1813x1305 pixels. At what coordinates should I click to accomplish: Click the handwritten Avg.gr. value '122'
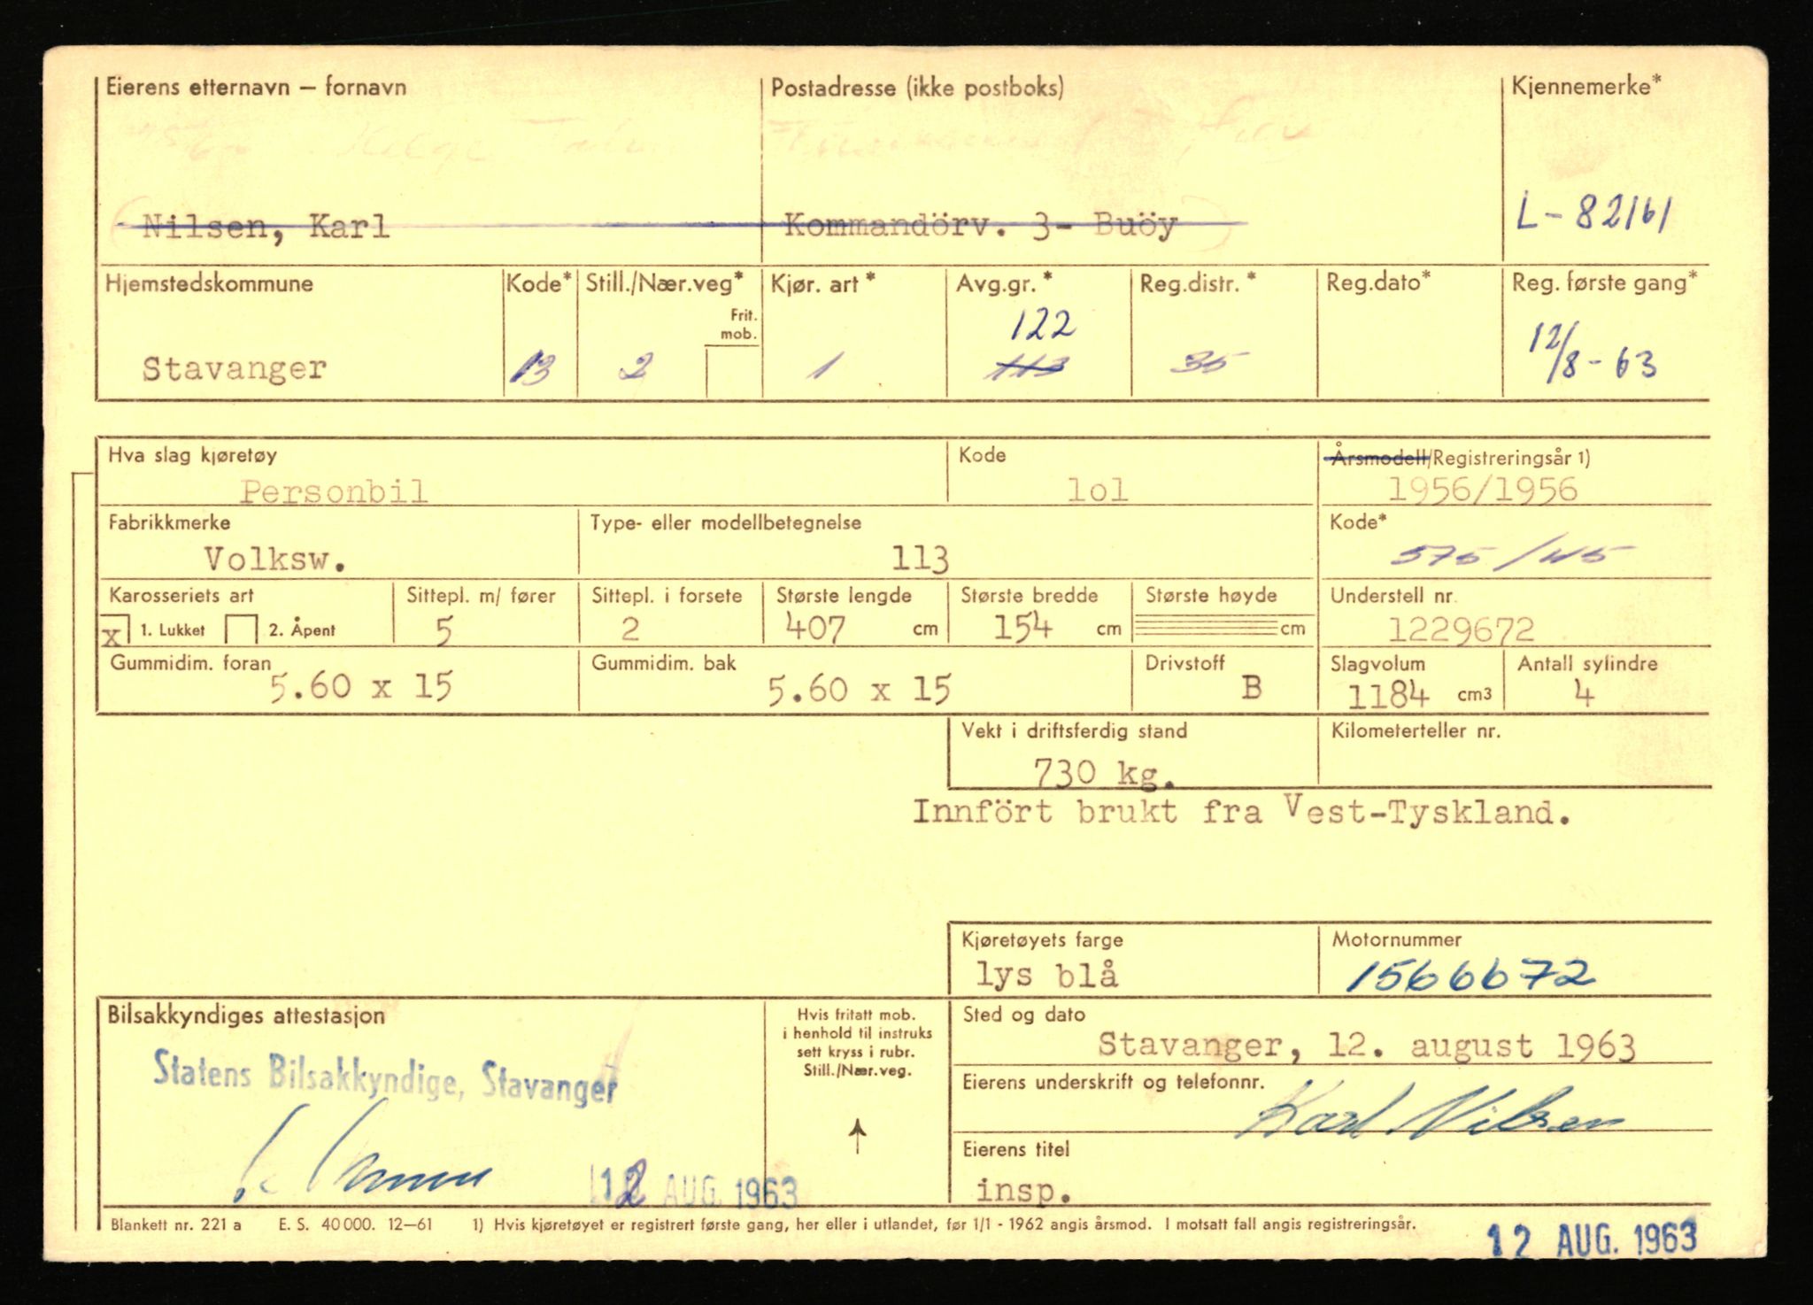1042,326
